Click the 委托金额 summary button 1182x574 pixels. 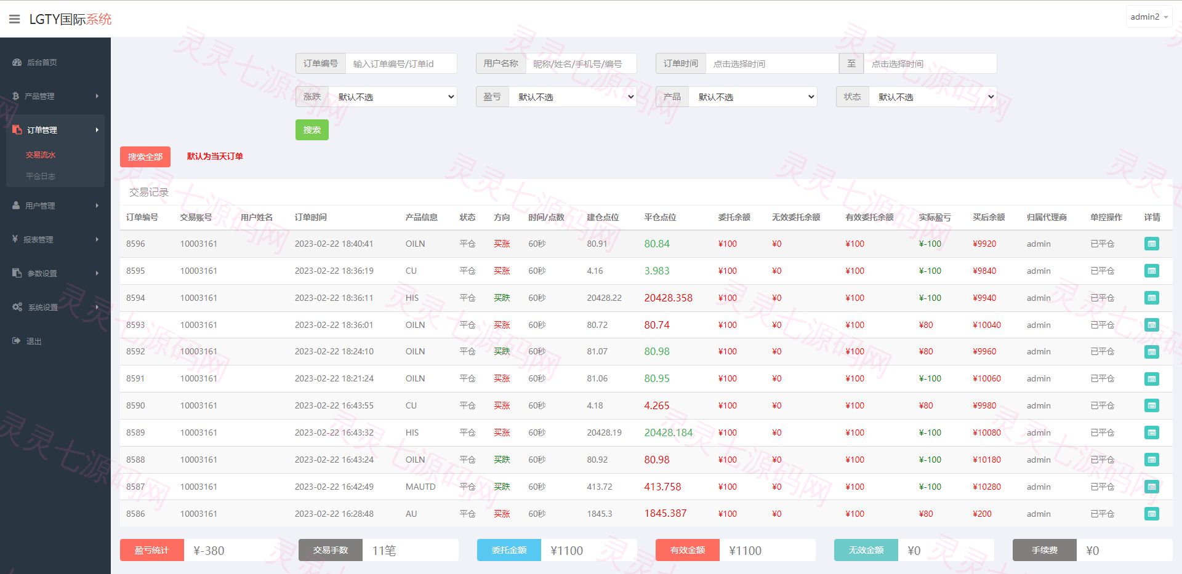click(509, 550)
